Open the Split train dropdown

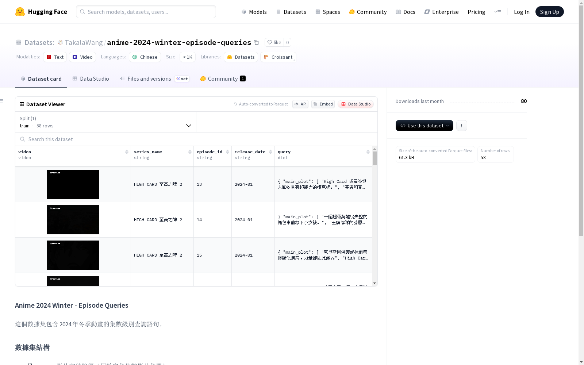tap(106, 122)
